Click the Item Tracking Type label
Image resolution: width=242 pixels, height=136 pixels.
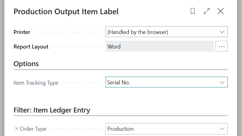click(x=36, y=83)
